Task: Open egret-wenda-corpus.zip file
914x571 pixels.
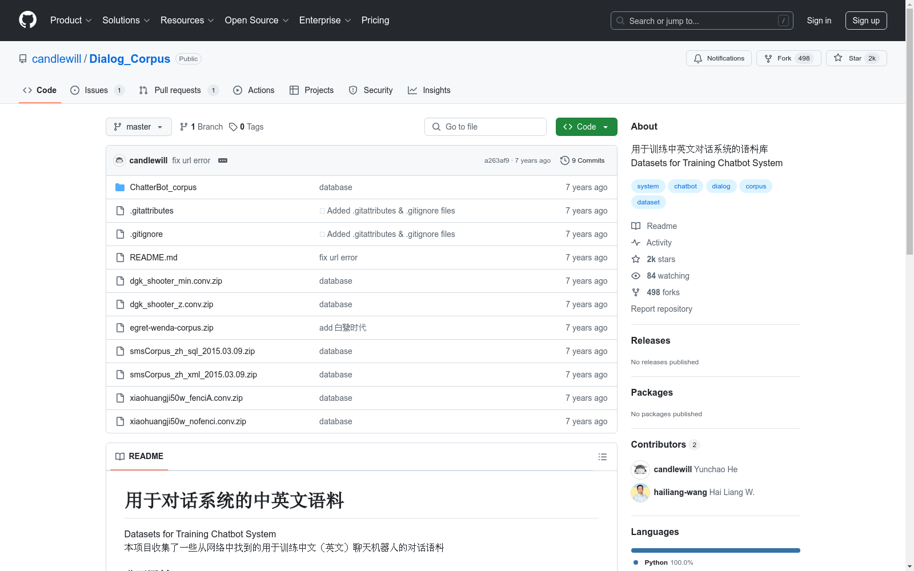Action: tap(171, 328)
